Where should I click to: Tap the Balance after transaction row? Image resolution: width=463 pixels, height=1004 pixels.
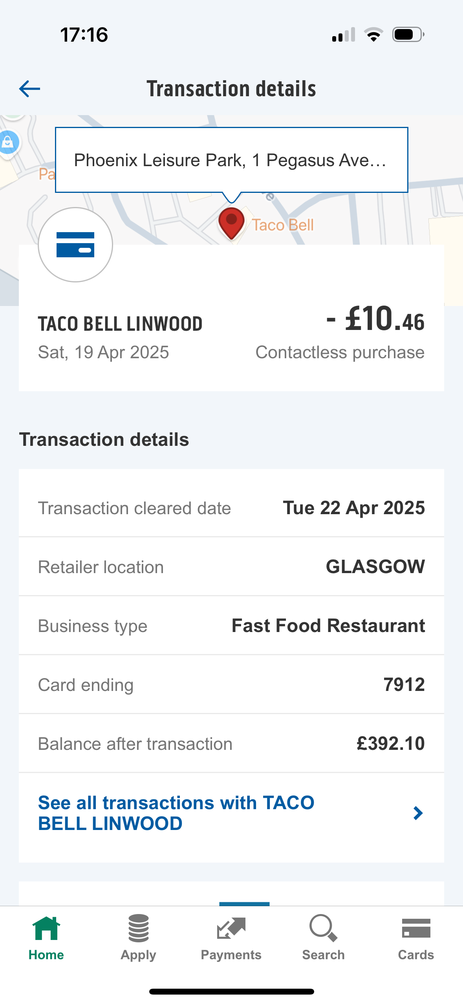tap(231, 744)
